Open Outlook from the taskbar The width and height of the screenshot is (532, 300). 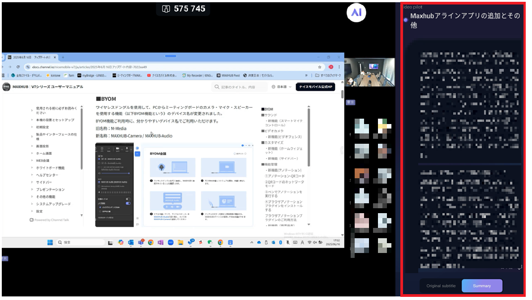click(x=131, y=242)
